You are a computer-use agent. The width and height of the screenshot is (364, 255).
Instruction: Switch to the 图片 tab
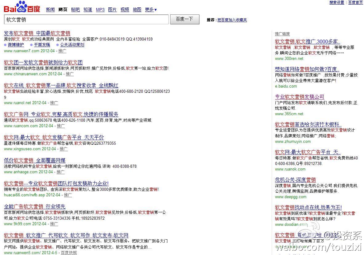[112, 10]
